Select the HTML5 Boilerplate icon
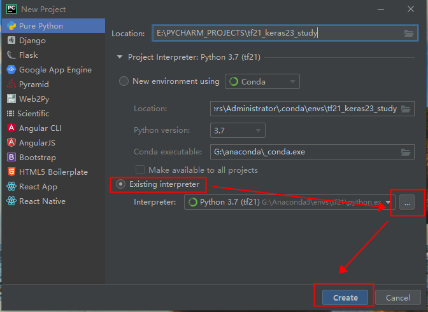 (11, 172)
